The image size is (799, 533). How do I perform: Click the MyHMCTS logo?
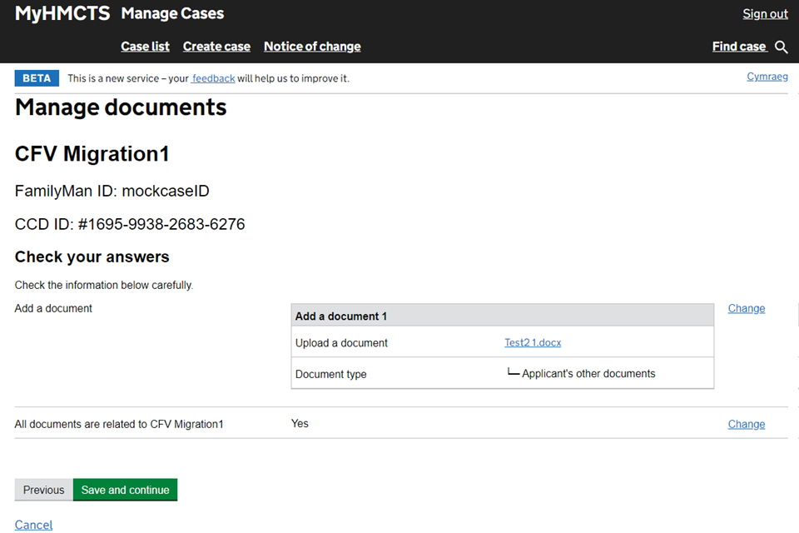(62, 13)
